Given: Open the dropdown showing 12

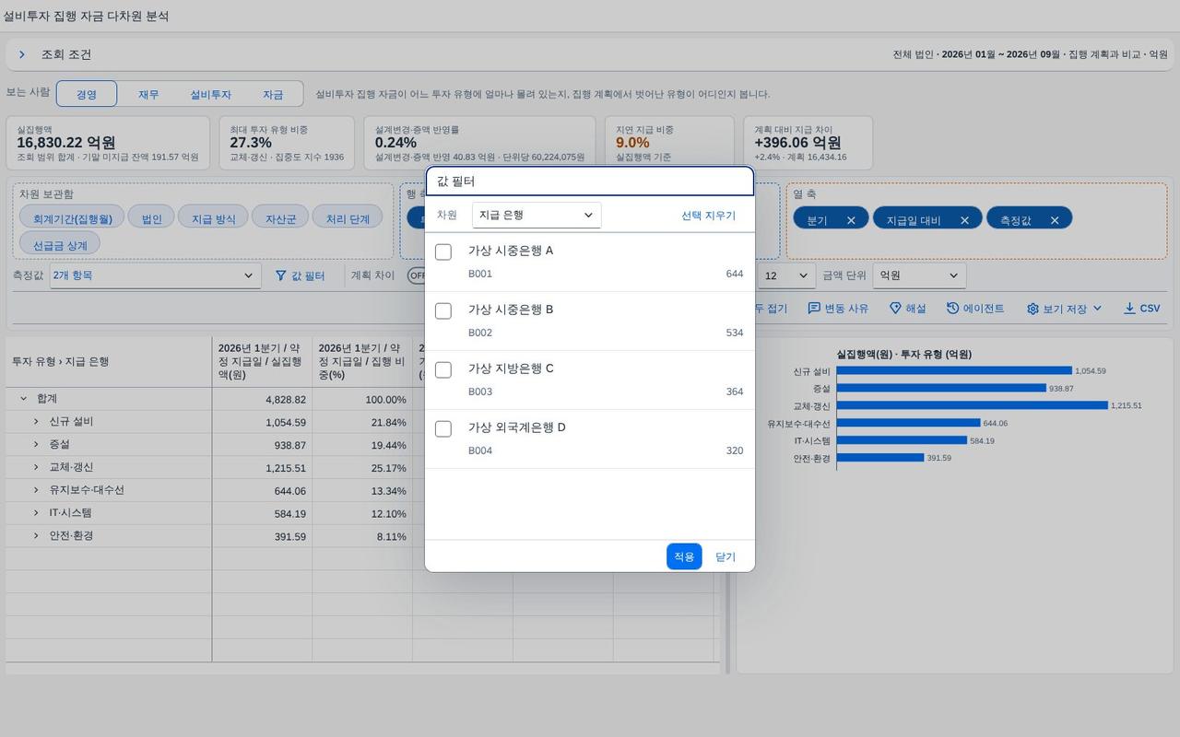Looking at the screenshot, I should point(786,275).
